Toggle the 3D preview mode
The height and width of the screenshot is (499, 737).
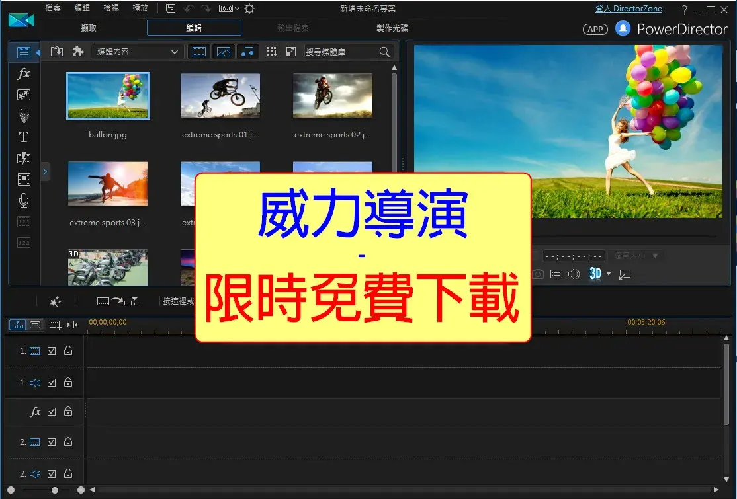(x=595, y=273)
